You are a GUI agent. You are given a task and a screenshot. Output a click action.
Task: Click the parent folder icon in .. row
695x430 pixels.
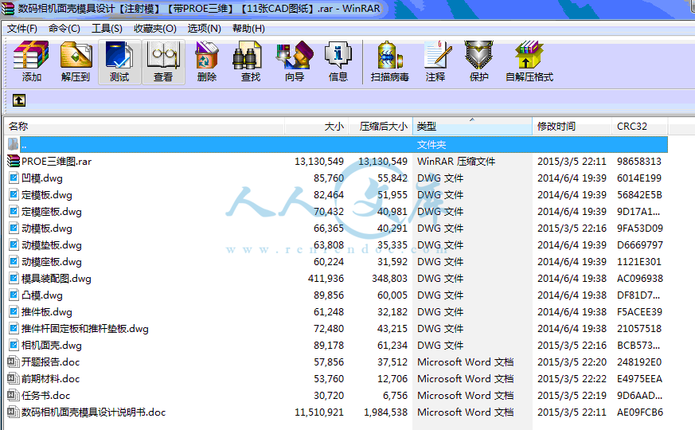14,144
